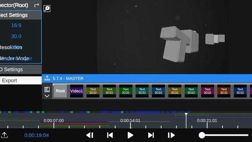Open the Resolution setting

point(20,47)
